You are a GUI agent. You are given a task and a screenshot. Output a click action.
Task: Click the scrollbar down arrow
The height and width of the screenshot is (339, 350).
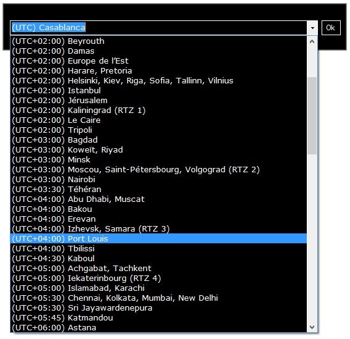tap(312, 327)
